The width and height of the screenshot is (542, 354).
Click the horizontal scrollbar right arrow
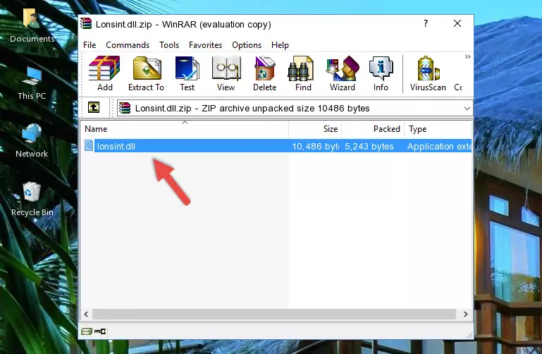pos(466,314)
